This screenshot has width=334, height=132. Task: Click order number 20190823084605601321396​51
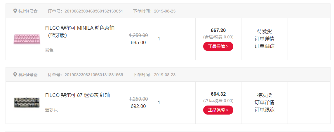[94, 11]
